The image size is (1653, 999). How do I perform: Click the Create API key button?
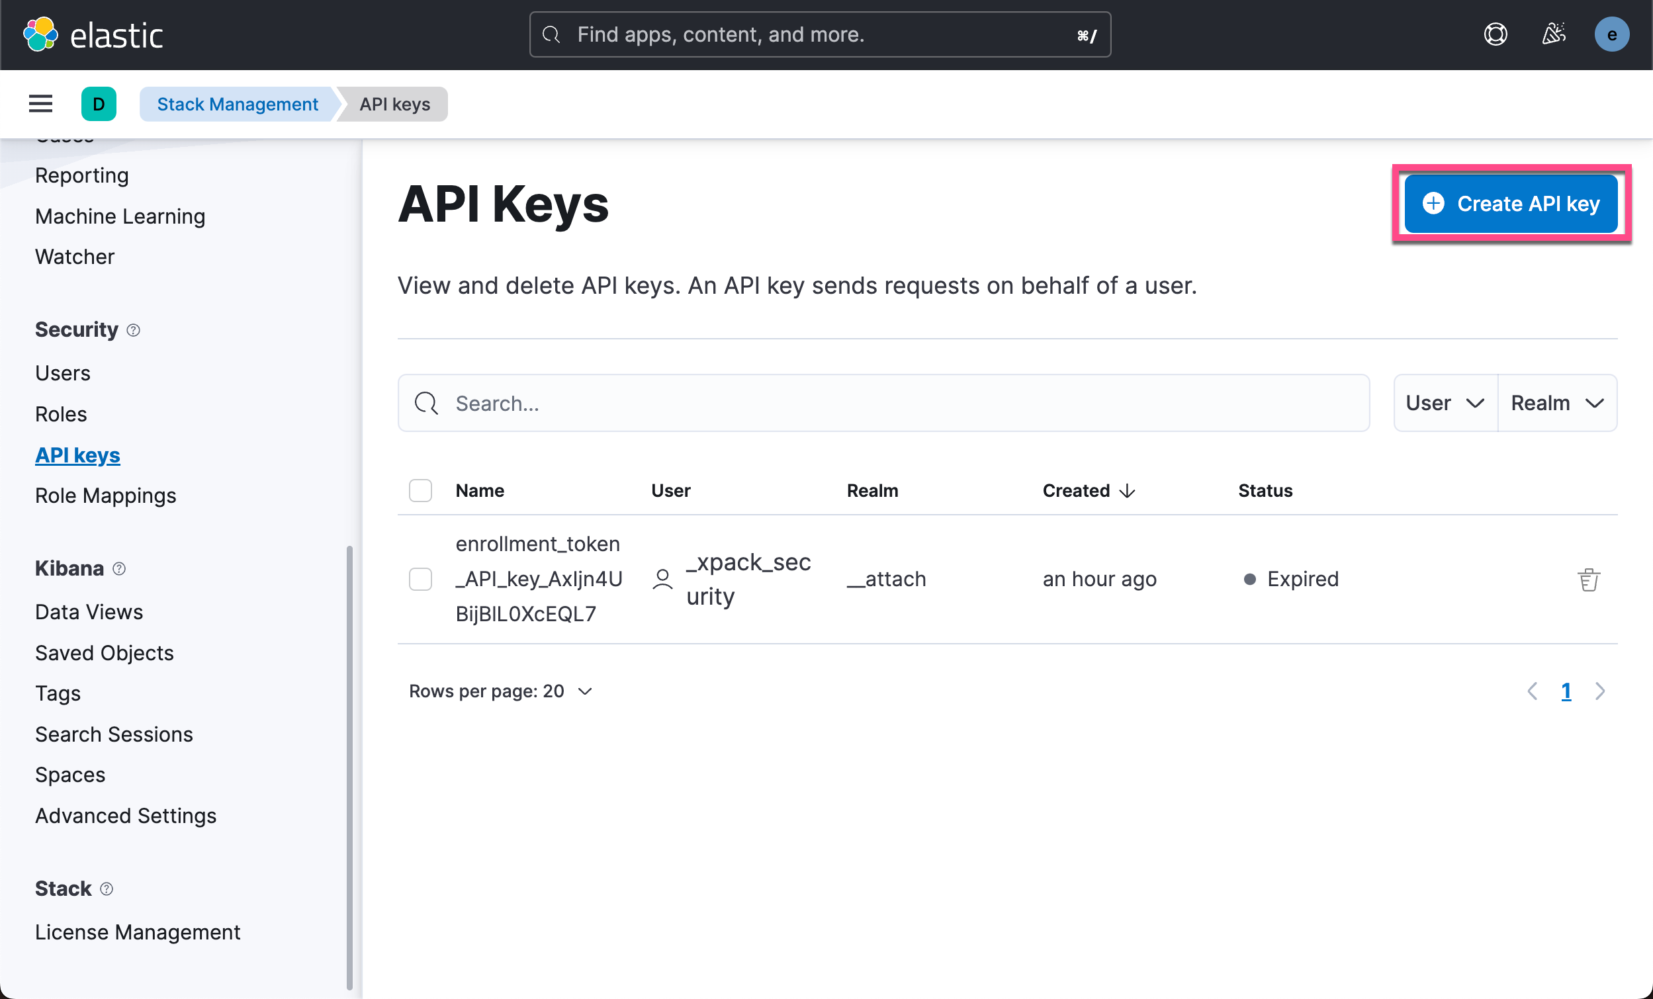coord(1511,203)
